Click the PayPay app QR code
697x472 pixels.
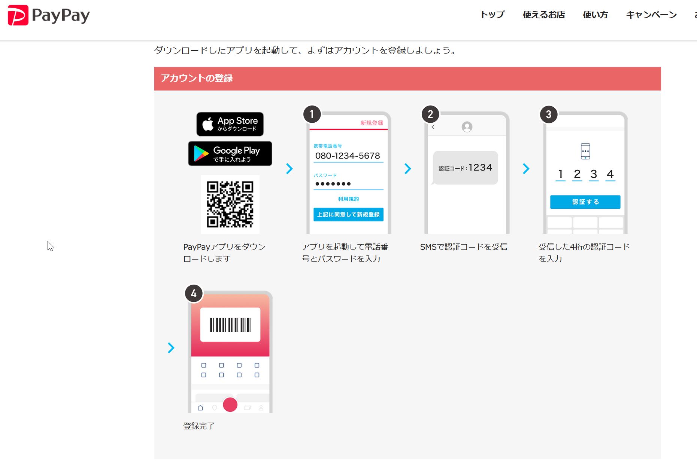[x=230, y=204]
